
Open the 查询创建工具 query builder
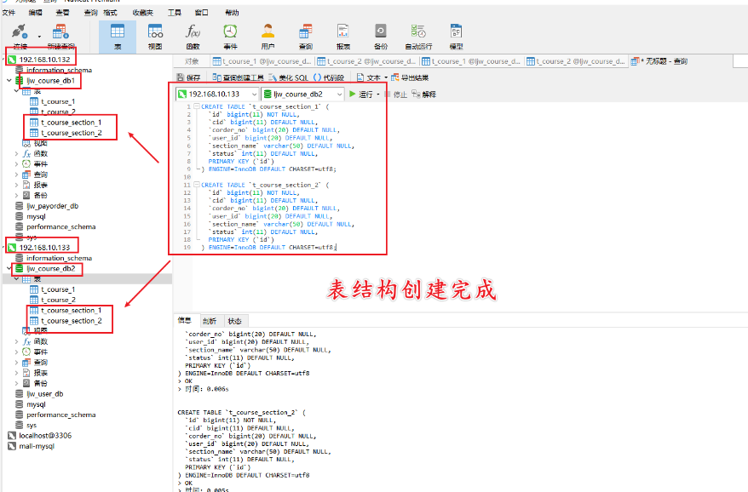238,77
